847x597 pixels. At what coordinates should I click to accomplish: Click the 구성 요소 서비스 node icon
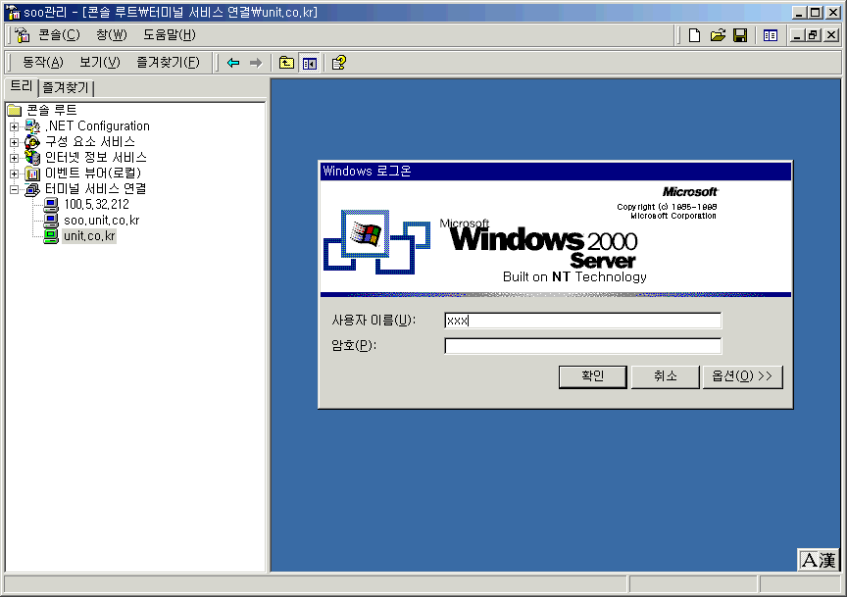(32, 142)
